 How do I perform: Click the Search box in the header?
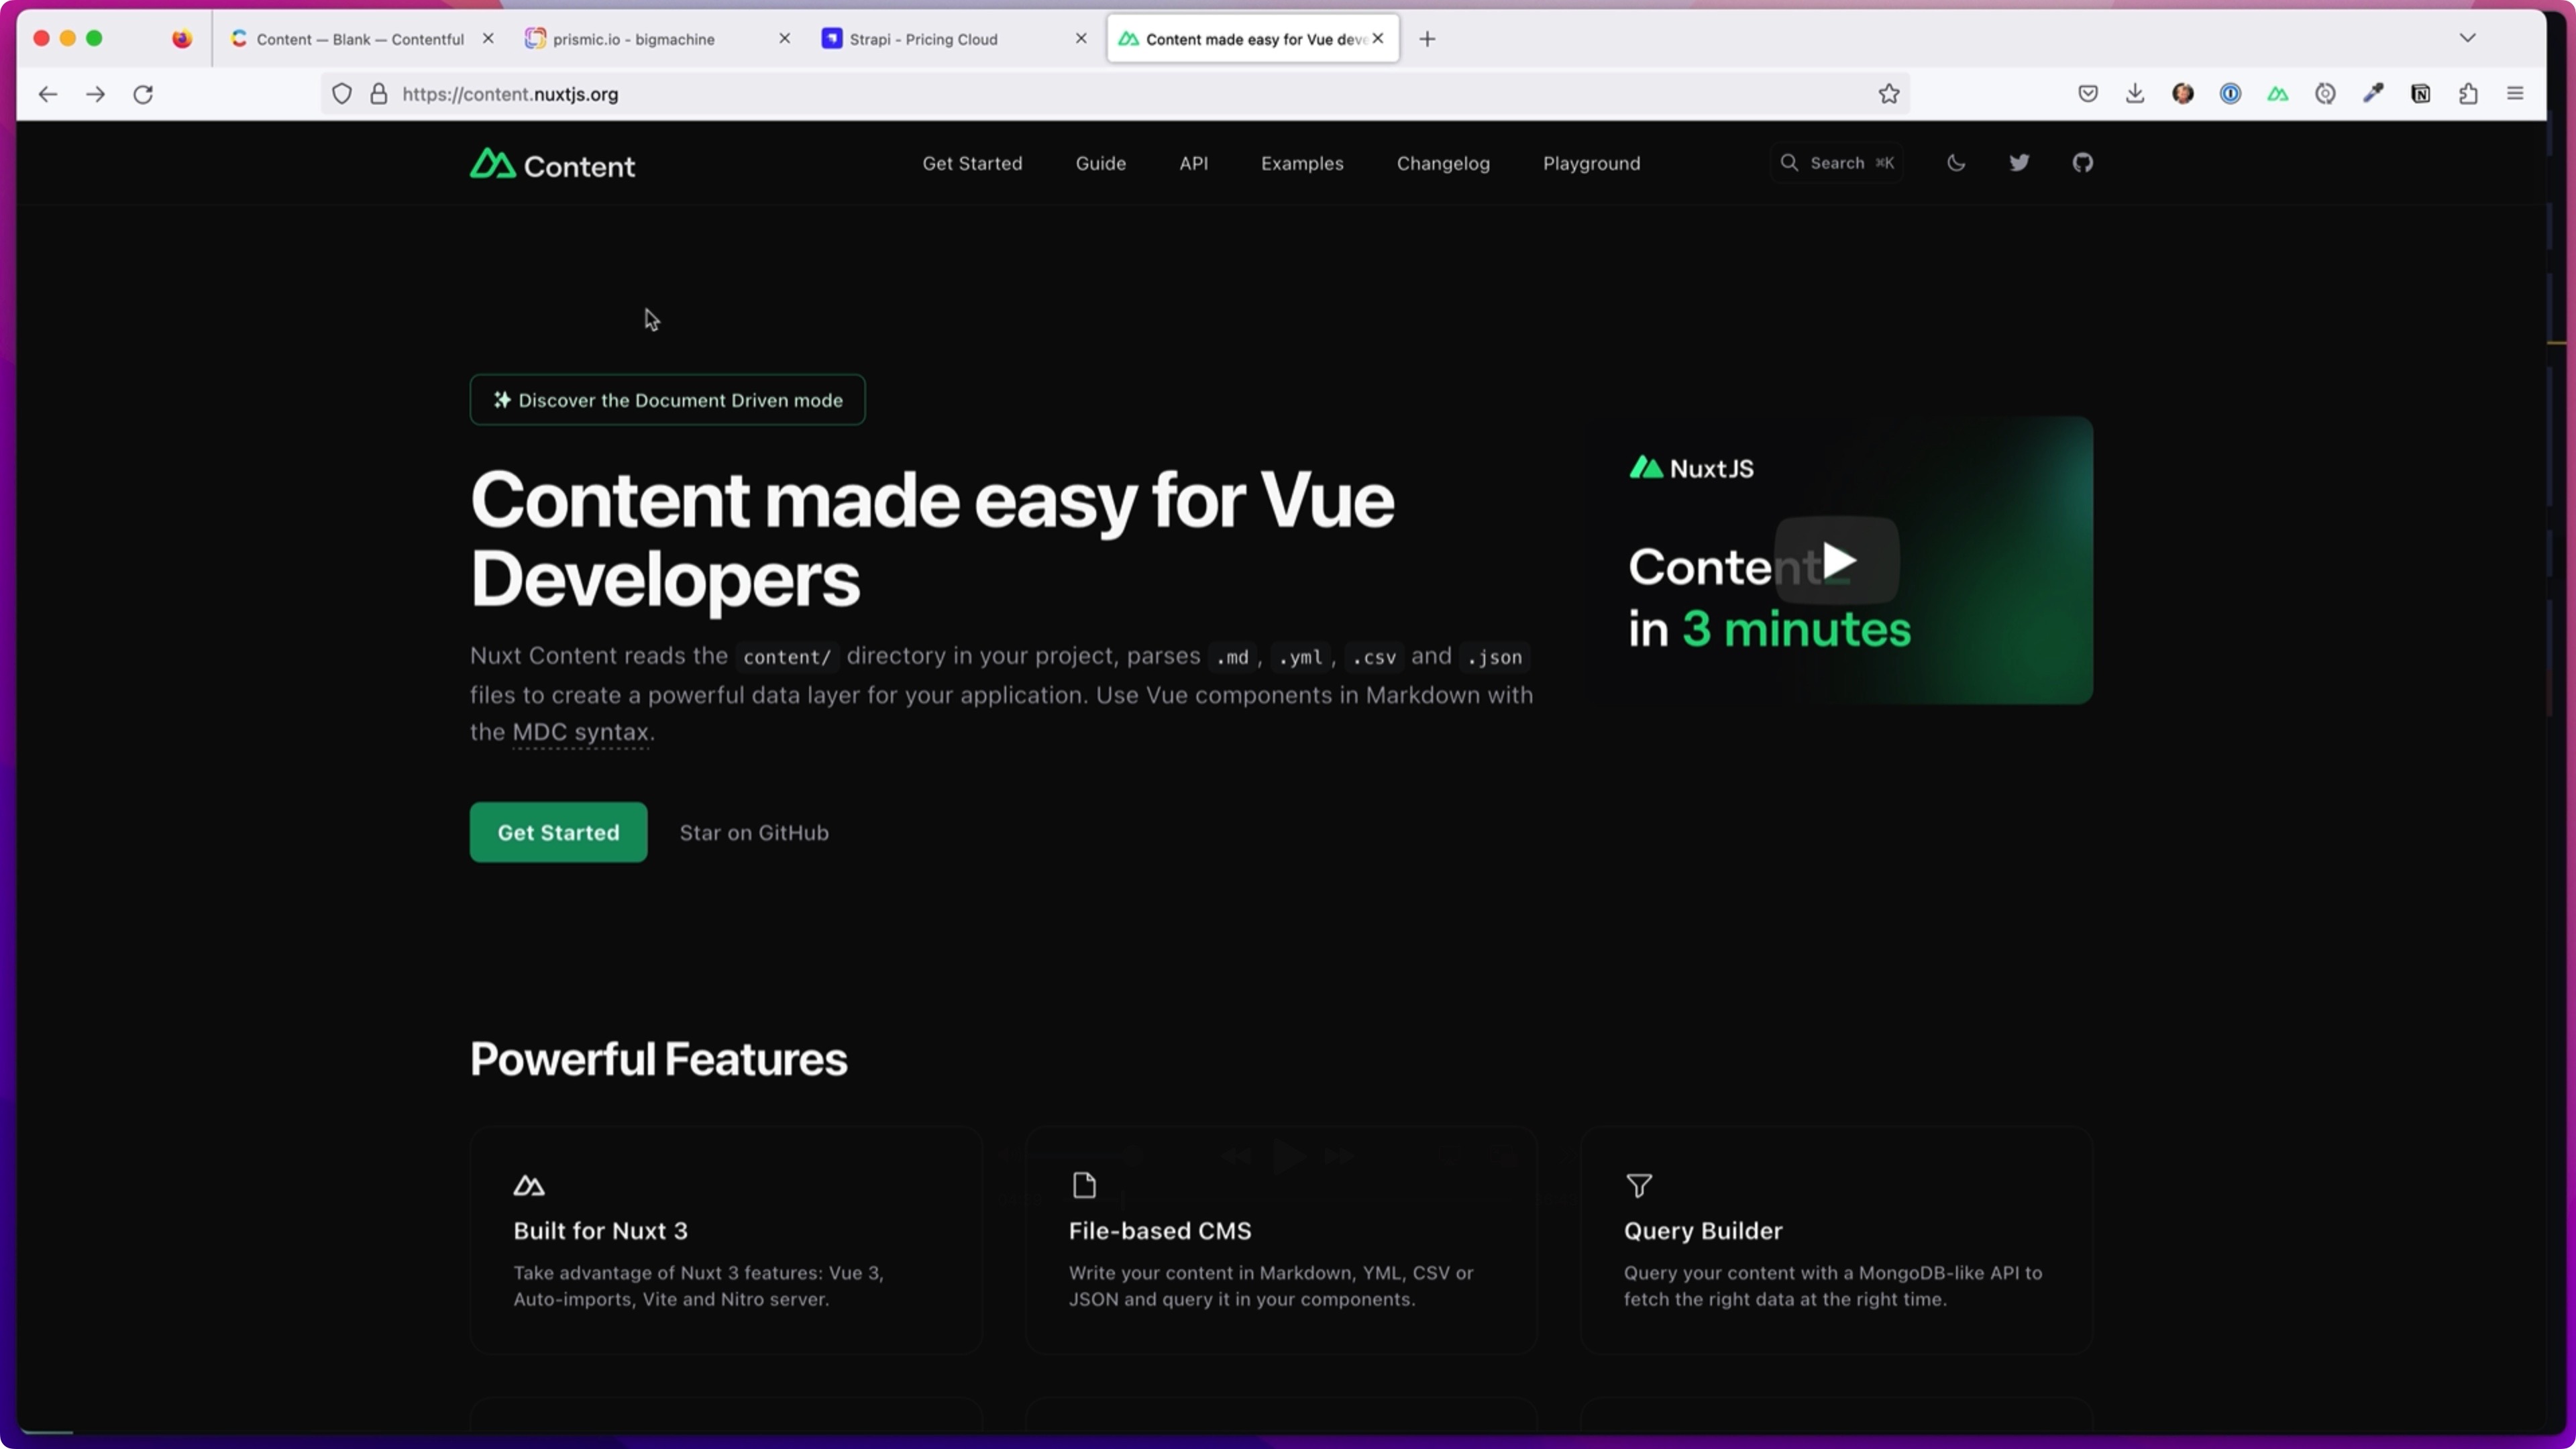click(x=1837, y=163)
